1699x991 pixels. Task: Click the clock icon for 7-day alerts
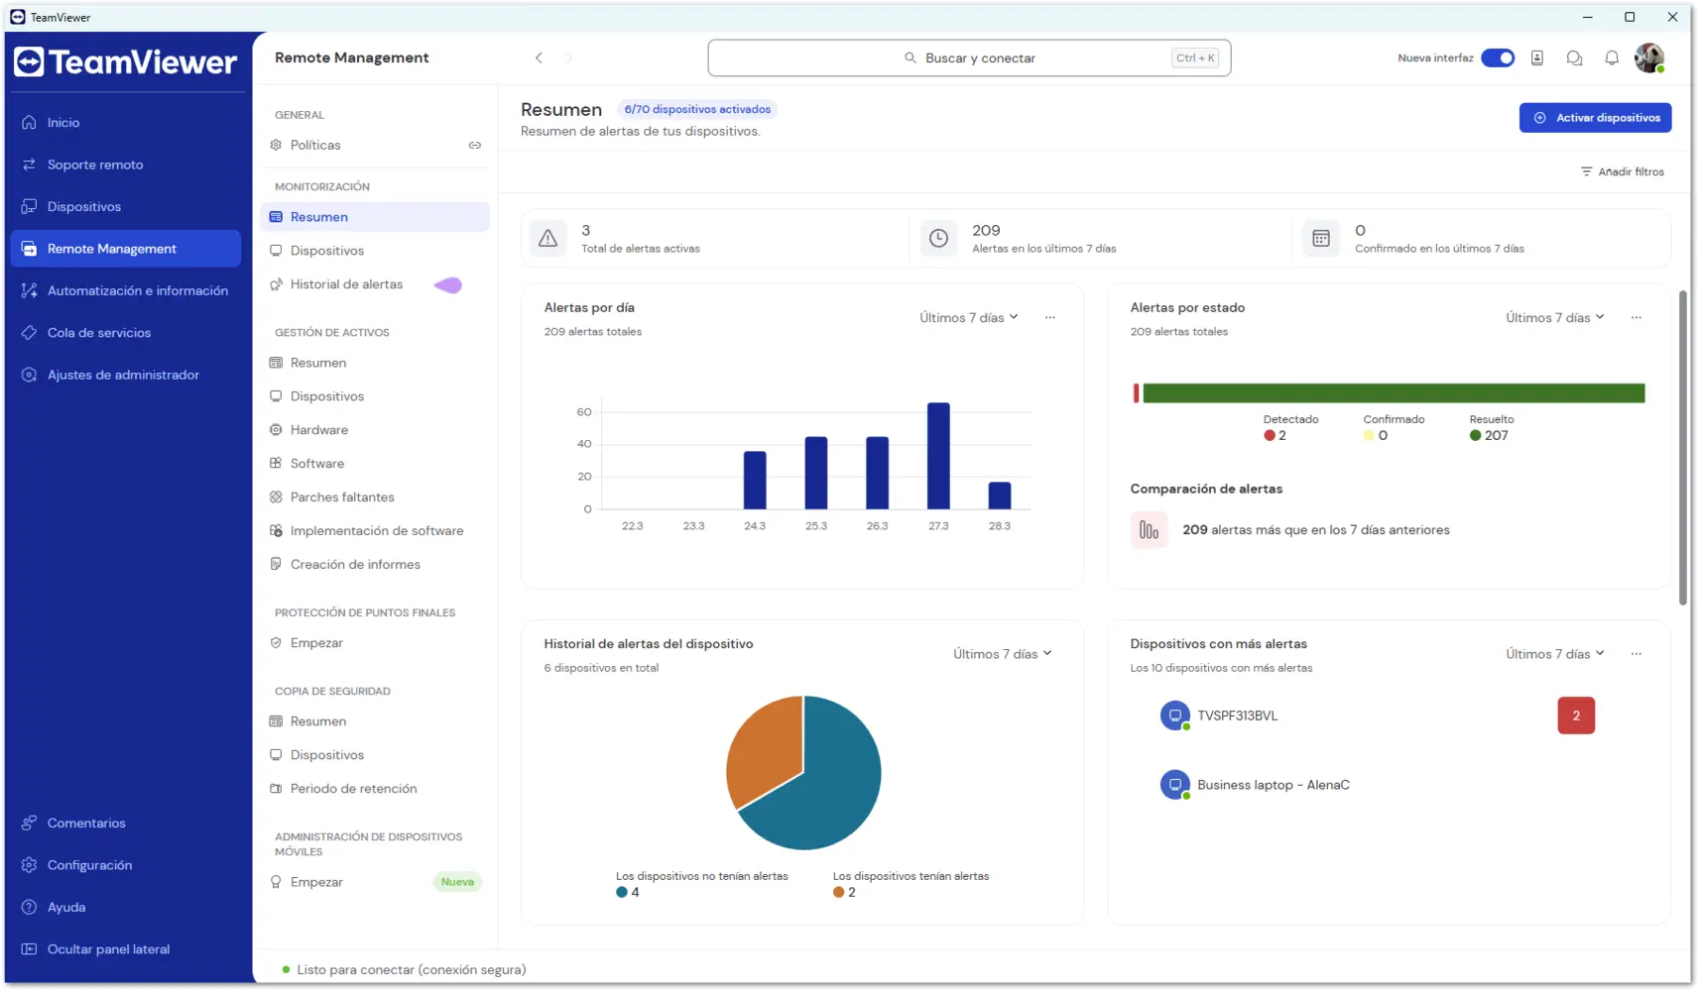pyautogui.click(x=938, y=239)
